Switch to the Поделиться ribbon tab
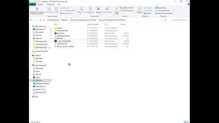This screenshot has width=219, height=123. pyautogui.click(x=51, y=4)
